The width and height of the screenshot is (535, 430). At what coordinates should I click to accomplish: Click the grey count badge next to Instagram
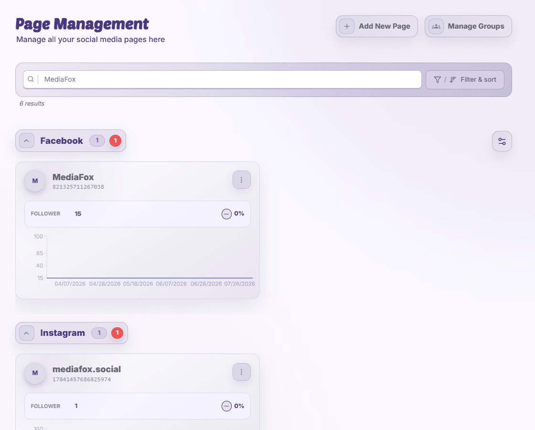click(x=99, y=333)
